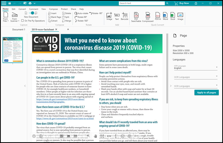This screenshot has width=223, height=143.
Task: Switch to the Home ribbon tab
Action: [x=6, y=9]
